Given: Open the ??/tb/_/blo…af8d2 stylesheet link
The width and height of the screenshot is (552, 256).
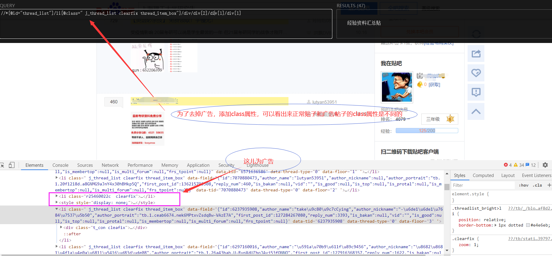Looking at the screenshot, I should tap(530, 208).
